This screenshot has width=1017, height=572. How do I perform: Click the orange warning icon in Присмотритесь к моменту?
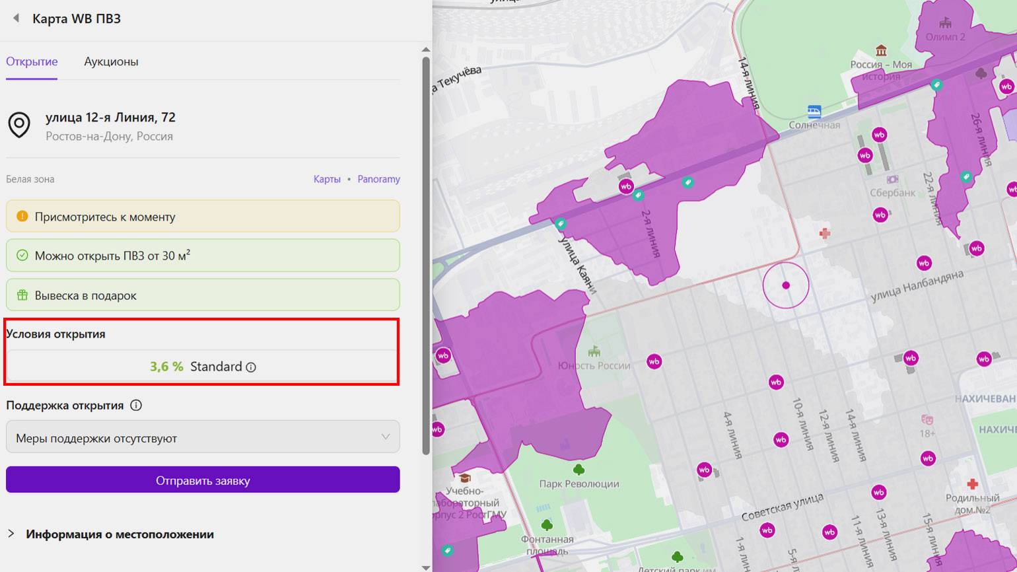pyautogui.click(x=22, y=216)
